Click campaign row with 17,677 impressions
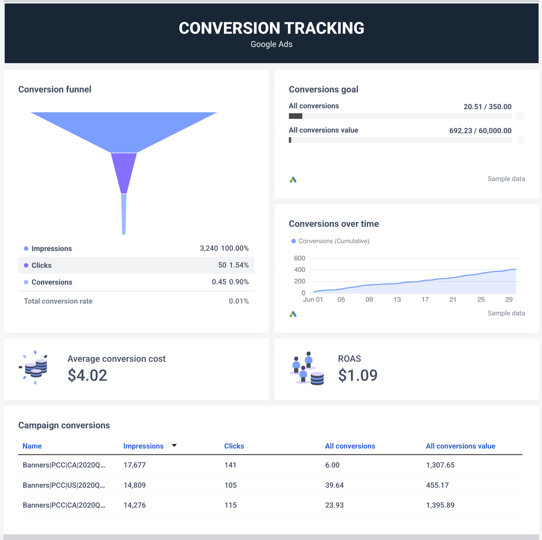542x540 pixels. click(x=271, y=465)
